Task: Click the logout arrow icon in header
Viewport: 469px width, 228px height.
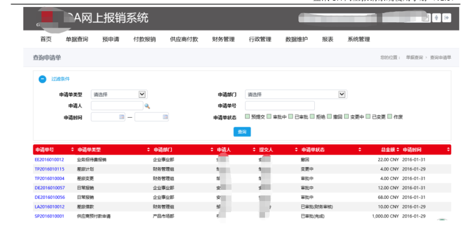Action: click(x=447, y=18)
